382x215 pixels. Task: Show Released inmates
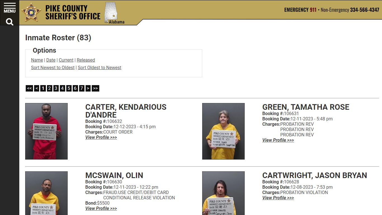pos(86,60)
